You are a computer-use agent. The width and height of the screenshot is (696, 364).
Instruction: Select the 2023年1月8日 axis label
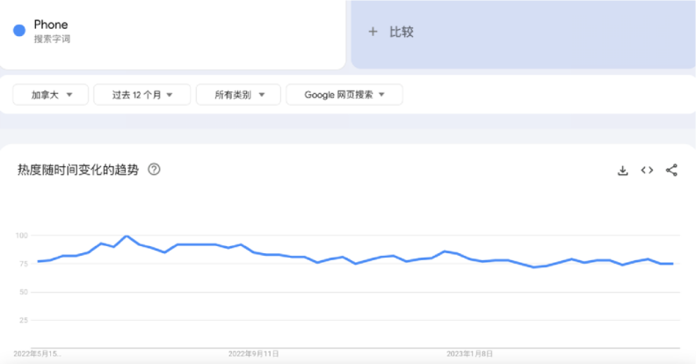469,353
